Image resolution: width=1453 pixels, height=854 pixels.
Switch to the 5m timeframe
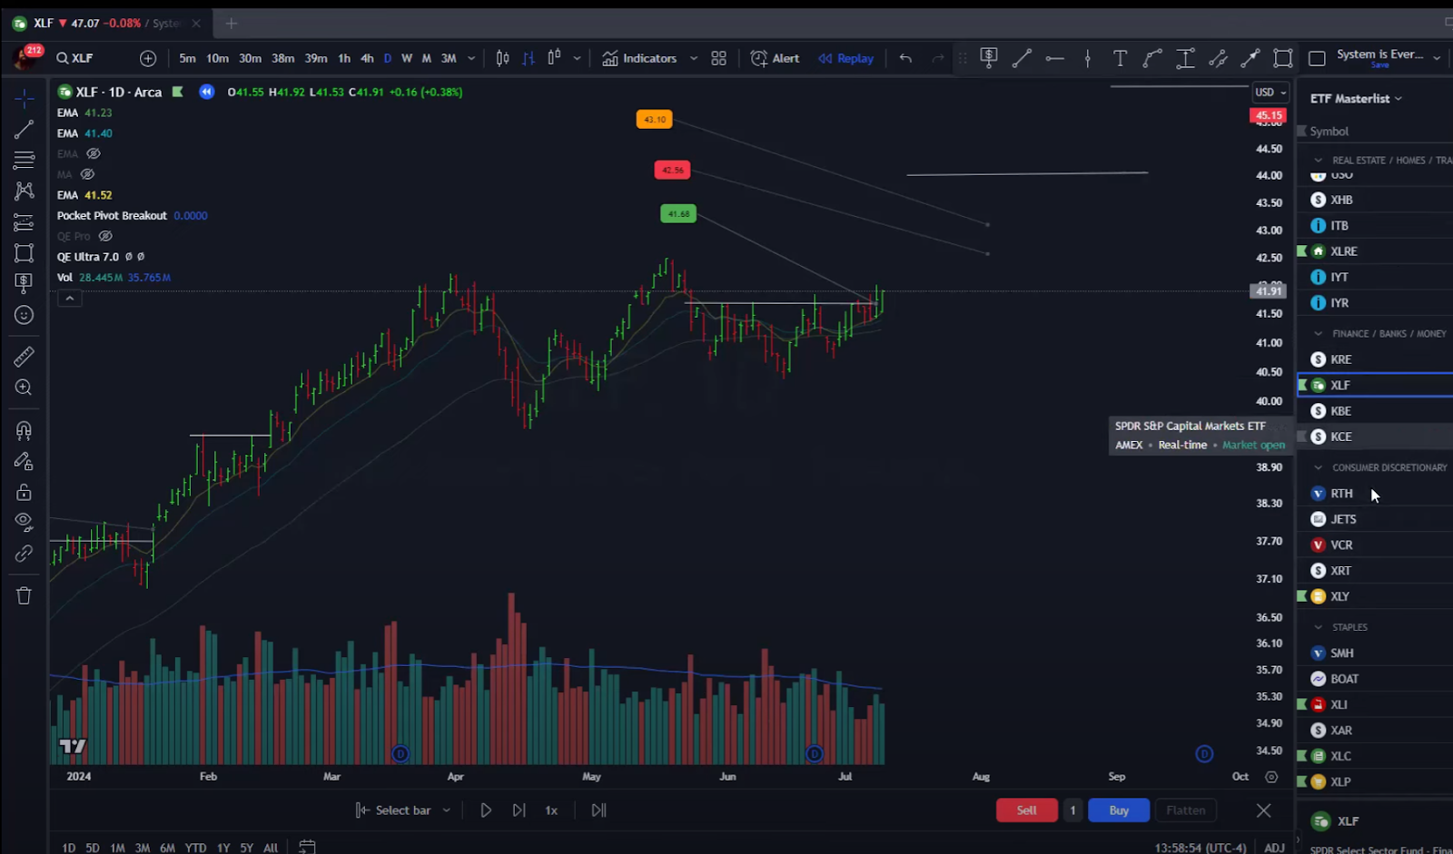tap(187, 58)
